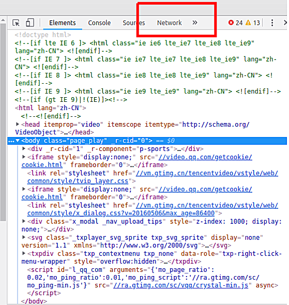Image resolution: width=289 pixels, height=305 pixels.
Task: Select the IE 7 conditional comment
Action: [x=145, y=63]
